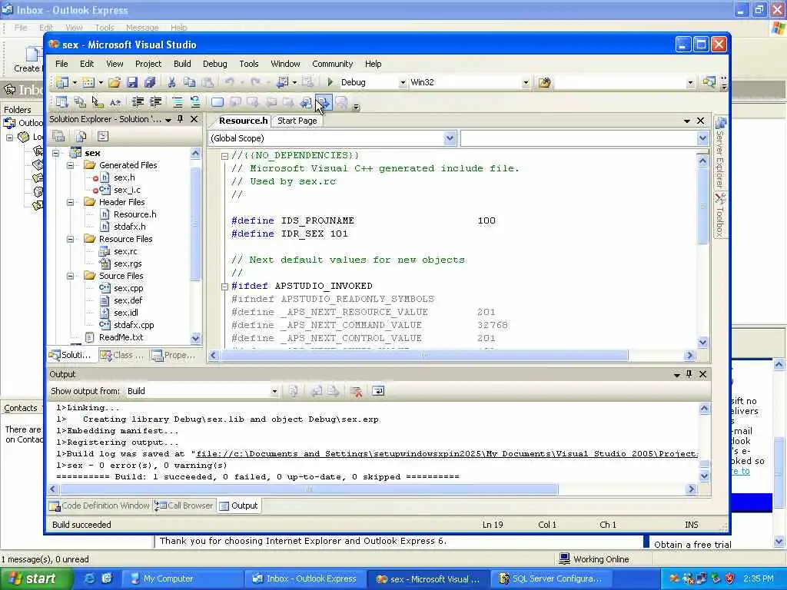Collapse the Header Files folder
Image resolution: width=787 pixels, height=590 pixels.
[x=71, y=202]
